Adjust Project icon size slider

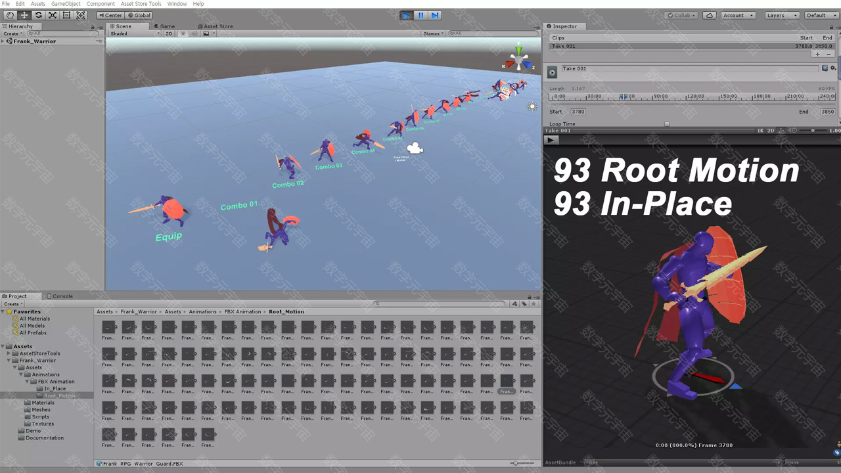pos(523,463)
